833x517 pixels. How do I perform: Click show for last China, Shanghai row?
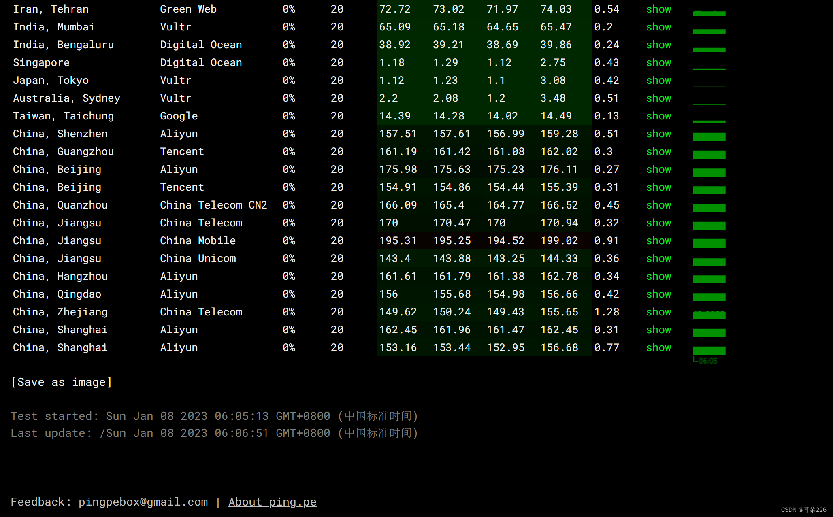coord(658,348)
